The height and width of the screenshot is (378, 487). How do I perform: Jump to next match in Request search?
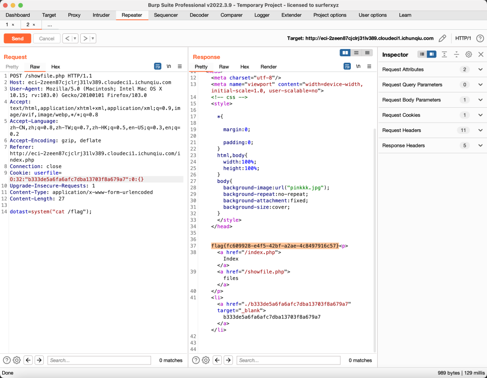point(39,360)
